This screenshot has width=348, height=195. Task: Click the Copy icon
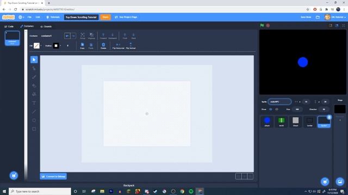[x=82, y=45]
